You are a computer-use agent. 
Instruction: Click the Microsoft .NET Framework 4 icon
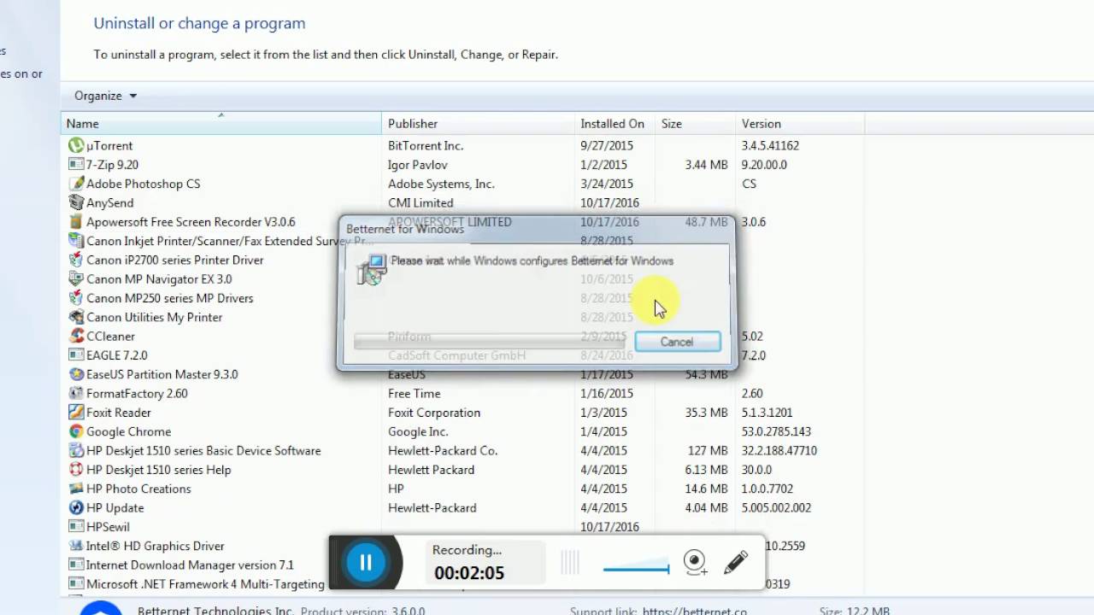(76, 584)
